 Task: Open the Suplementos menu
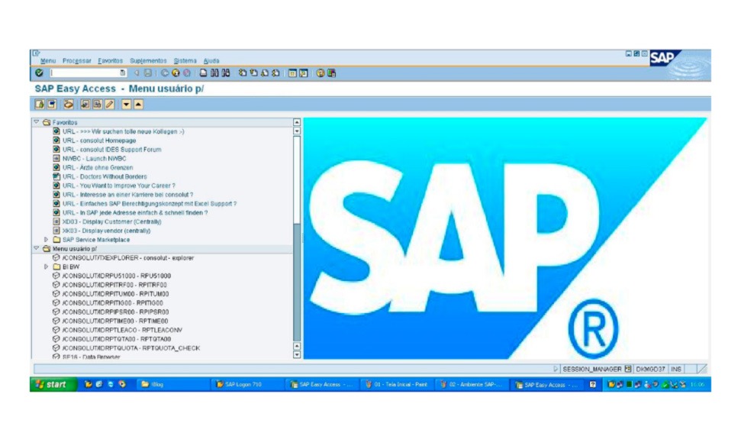click(x=148, y=60)
